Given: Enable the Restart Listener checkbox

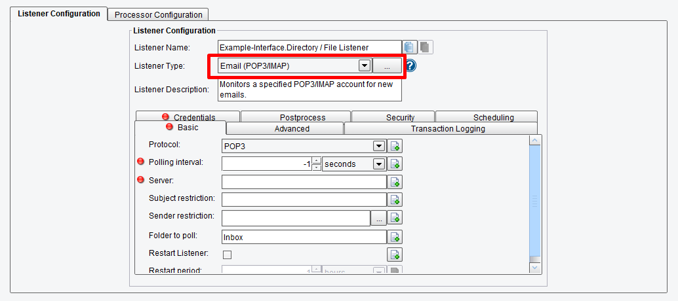Looking at the screenshot, I should pos(228,254).
